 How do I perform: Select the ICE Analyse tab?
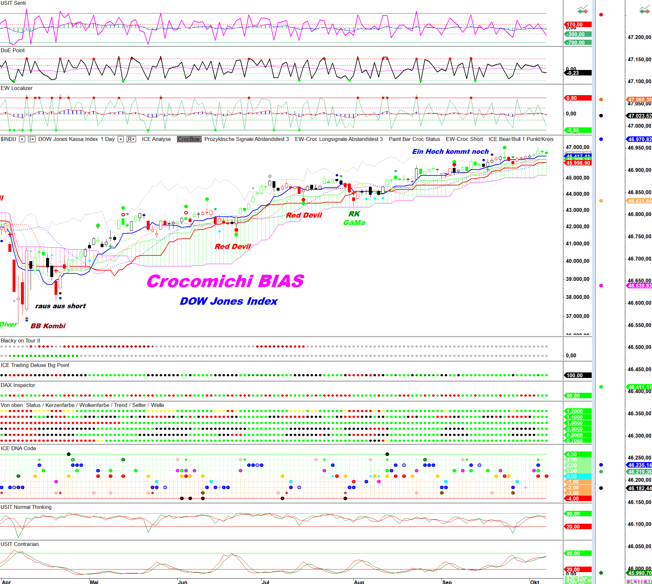[156, 139]
